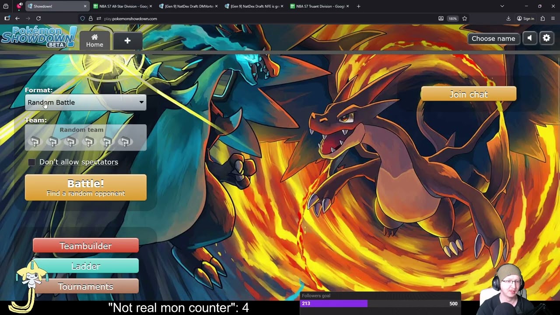
Task: Close the NBA S7 Truant Division tab
Action: [348, 6]
